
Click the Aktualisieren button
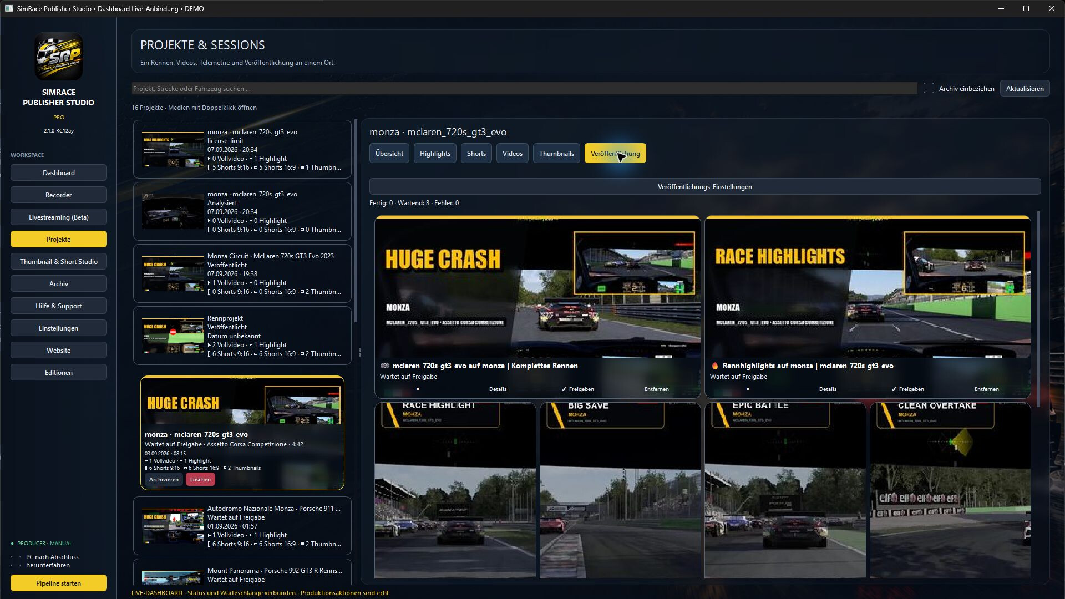(1025, 88)
